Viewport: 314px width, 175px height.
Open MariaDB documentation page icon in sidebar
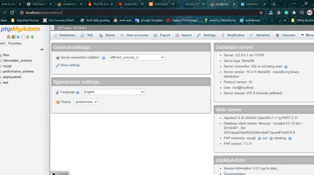coord(22,37)
